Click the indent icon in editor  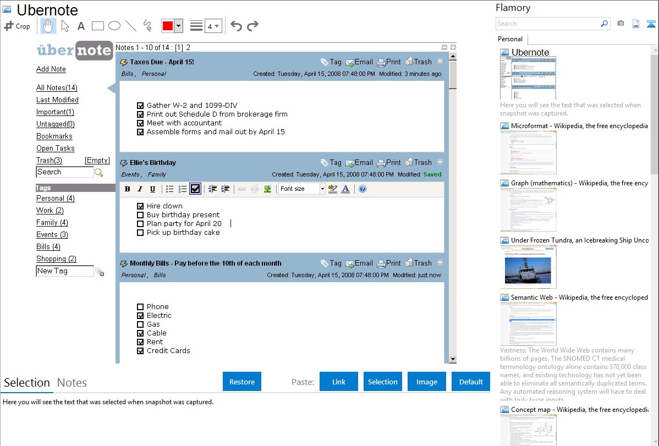click(x=226, y=189)
